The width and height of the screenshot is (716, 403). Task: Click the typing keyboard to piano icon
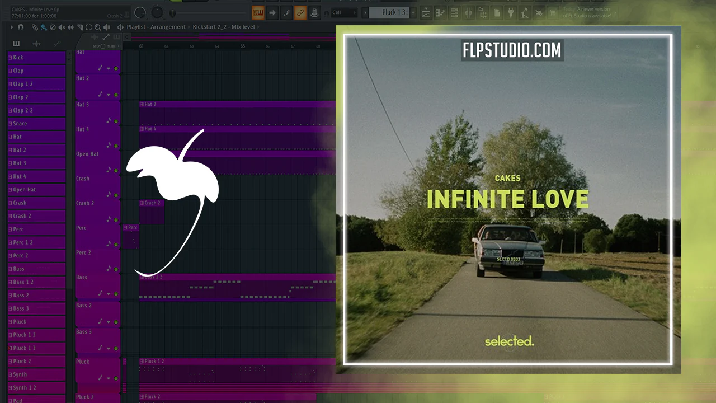pos(258,12)
